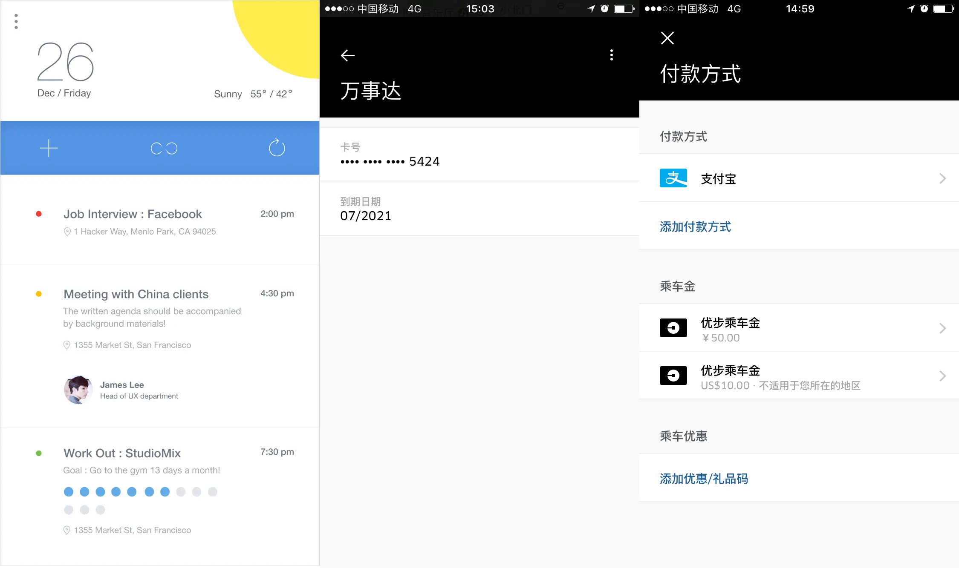The width and height of the screenshot is (959, 568).
Task: Tap the Uber icon beside ¥50.00 credit
Action: [x=673, y=328]
